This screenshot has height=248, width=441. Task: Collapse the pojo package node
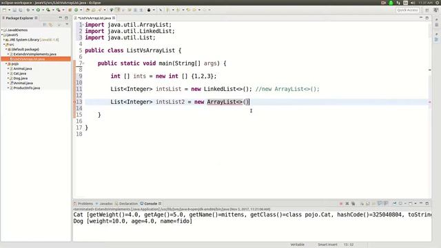click(6, 64)
